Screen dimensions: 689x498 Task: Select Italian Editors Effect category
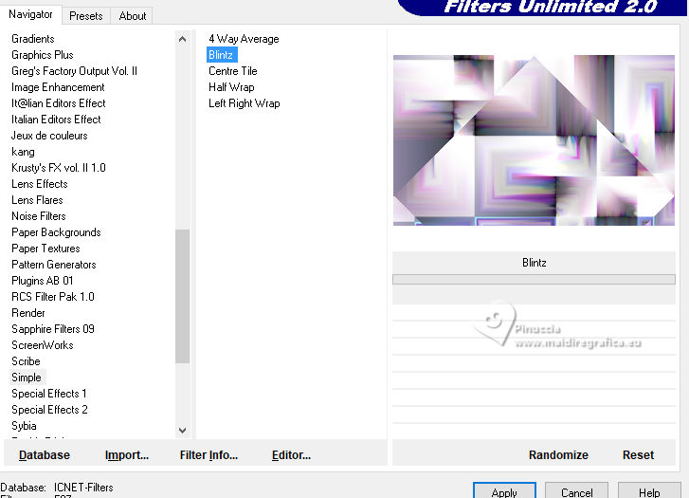pyautogui.click(x=56, y=120)
